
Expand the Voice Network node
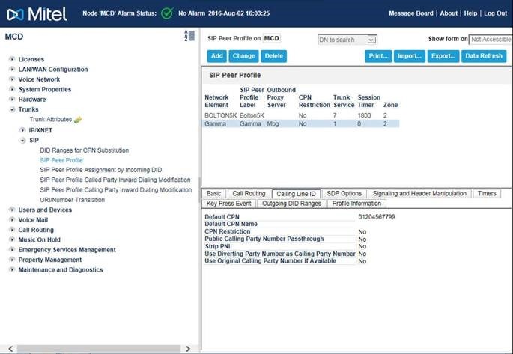(12, 79)
